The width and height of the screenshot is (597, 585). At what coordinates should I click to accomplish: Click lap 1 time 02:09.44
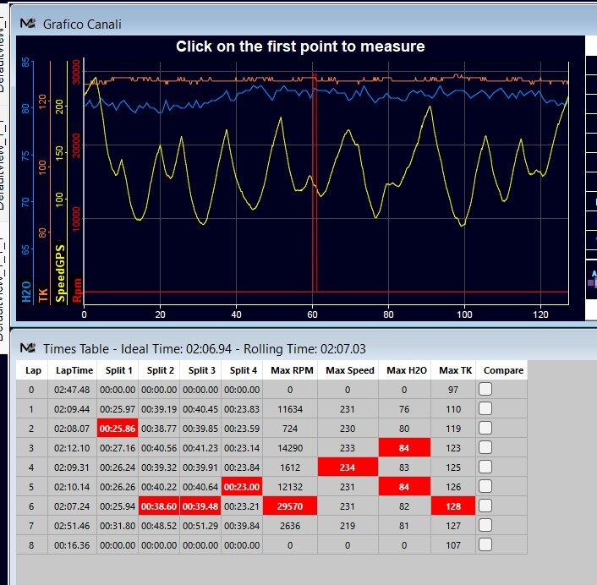72,409
